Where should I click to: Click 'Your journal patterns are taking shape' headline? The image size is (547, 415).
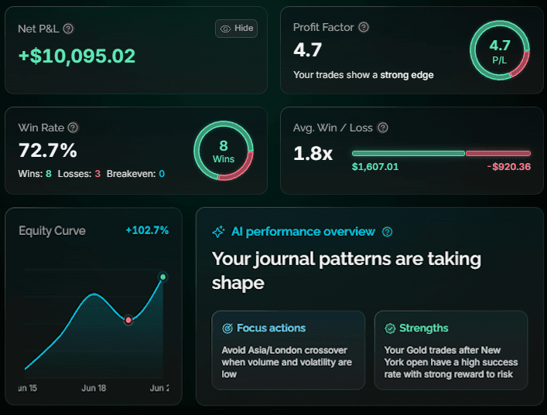[x=347, y=270]
